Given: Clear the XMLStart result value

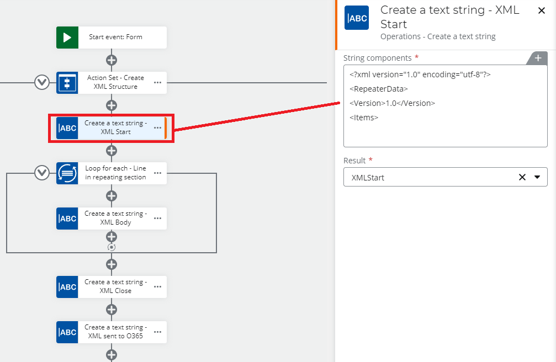Looking at the screenshot, I should click(522, 178).
